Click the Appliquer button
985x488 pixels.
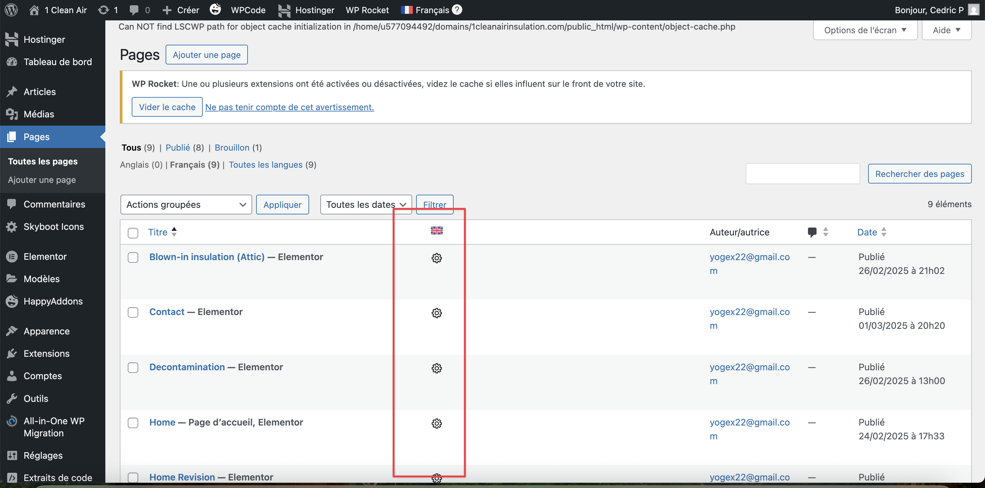click(x=282, y=205)
